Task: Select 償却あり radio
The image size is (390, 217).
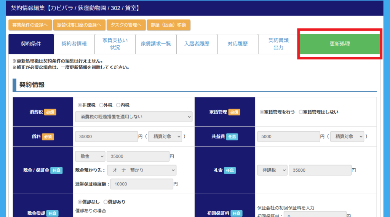Action: 105,202
